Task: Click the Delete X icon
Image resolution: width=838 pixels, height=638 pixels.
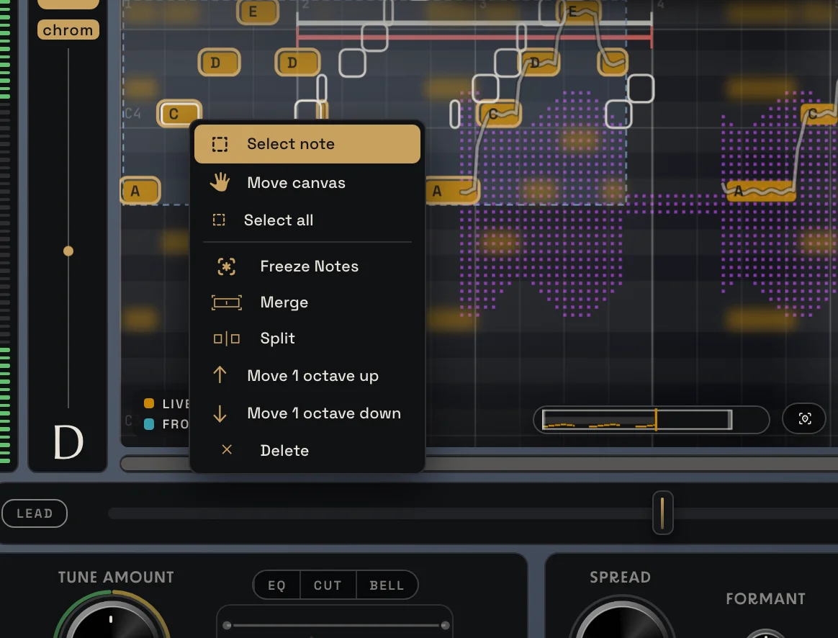Action: (227, 450)
